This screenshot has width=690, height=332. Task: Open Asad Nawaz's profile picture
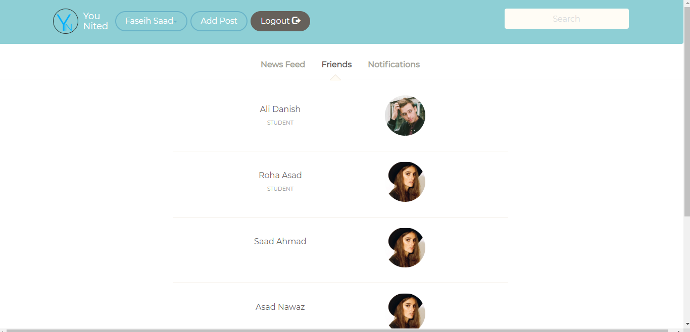pos(405,311)
